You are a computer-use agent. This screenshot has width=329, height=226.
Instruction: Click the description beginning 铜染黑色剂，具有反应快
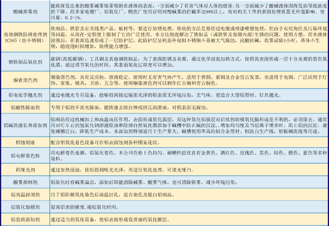tap(187, 81)
